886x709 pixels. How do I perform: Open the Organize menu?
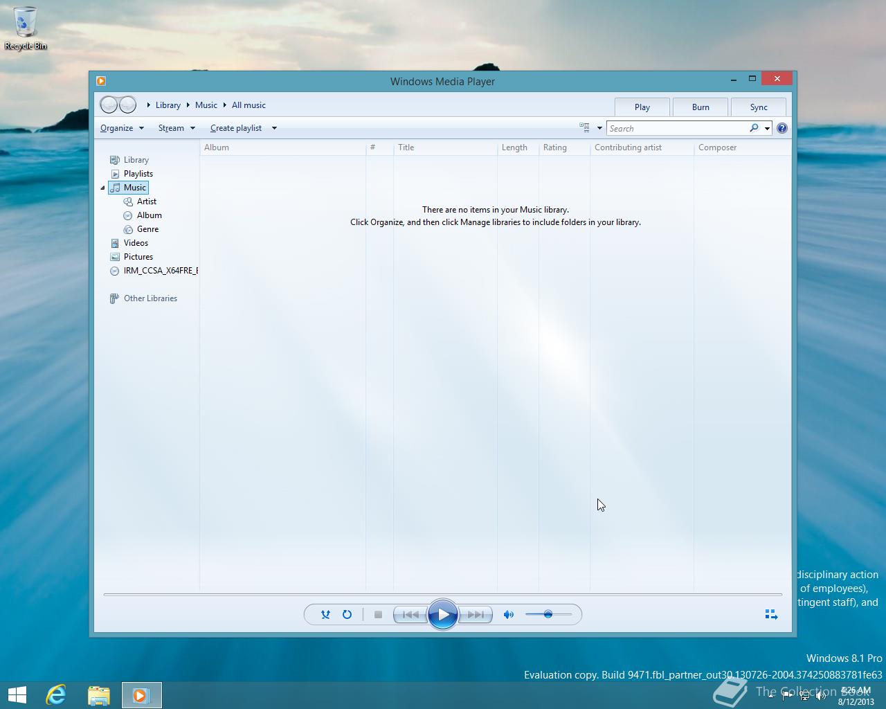122,128
